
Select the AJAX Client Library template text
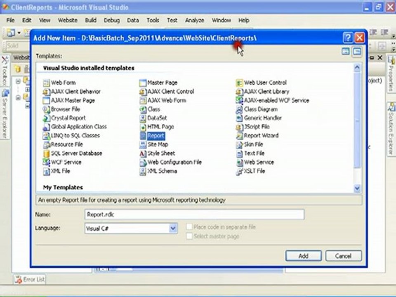click(x=266, y=92)
